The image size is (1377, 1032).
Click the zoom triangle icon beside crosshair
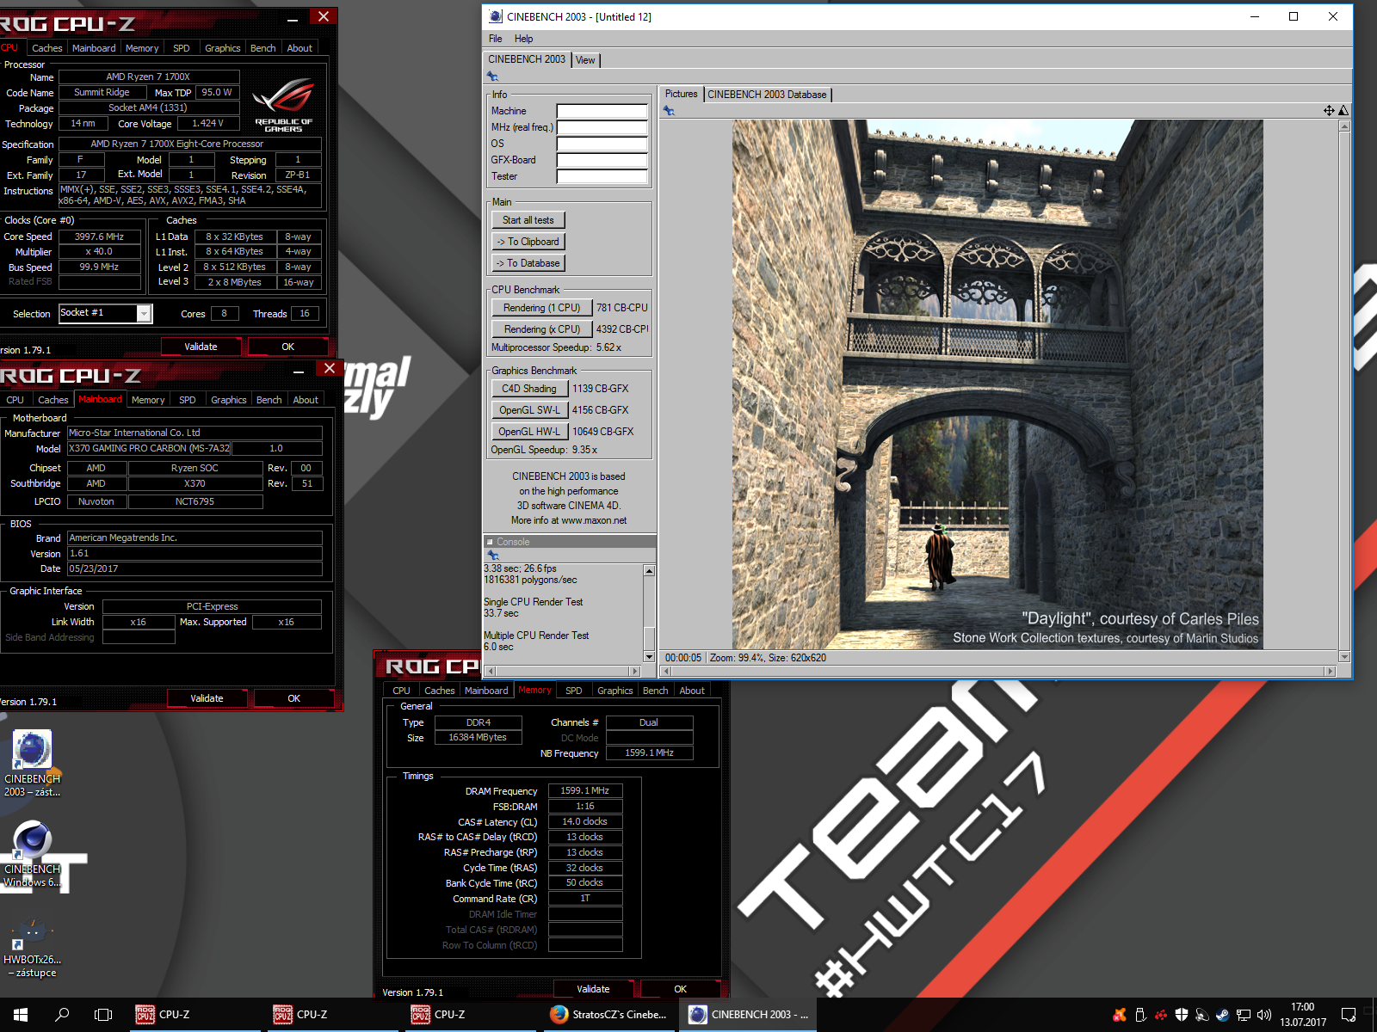tap(1343, 110)
